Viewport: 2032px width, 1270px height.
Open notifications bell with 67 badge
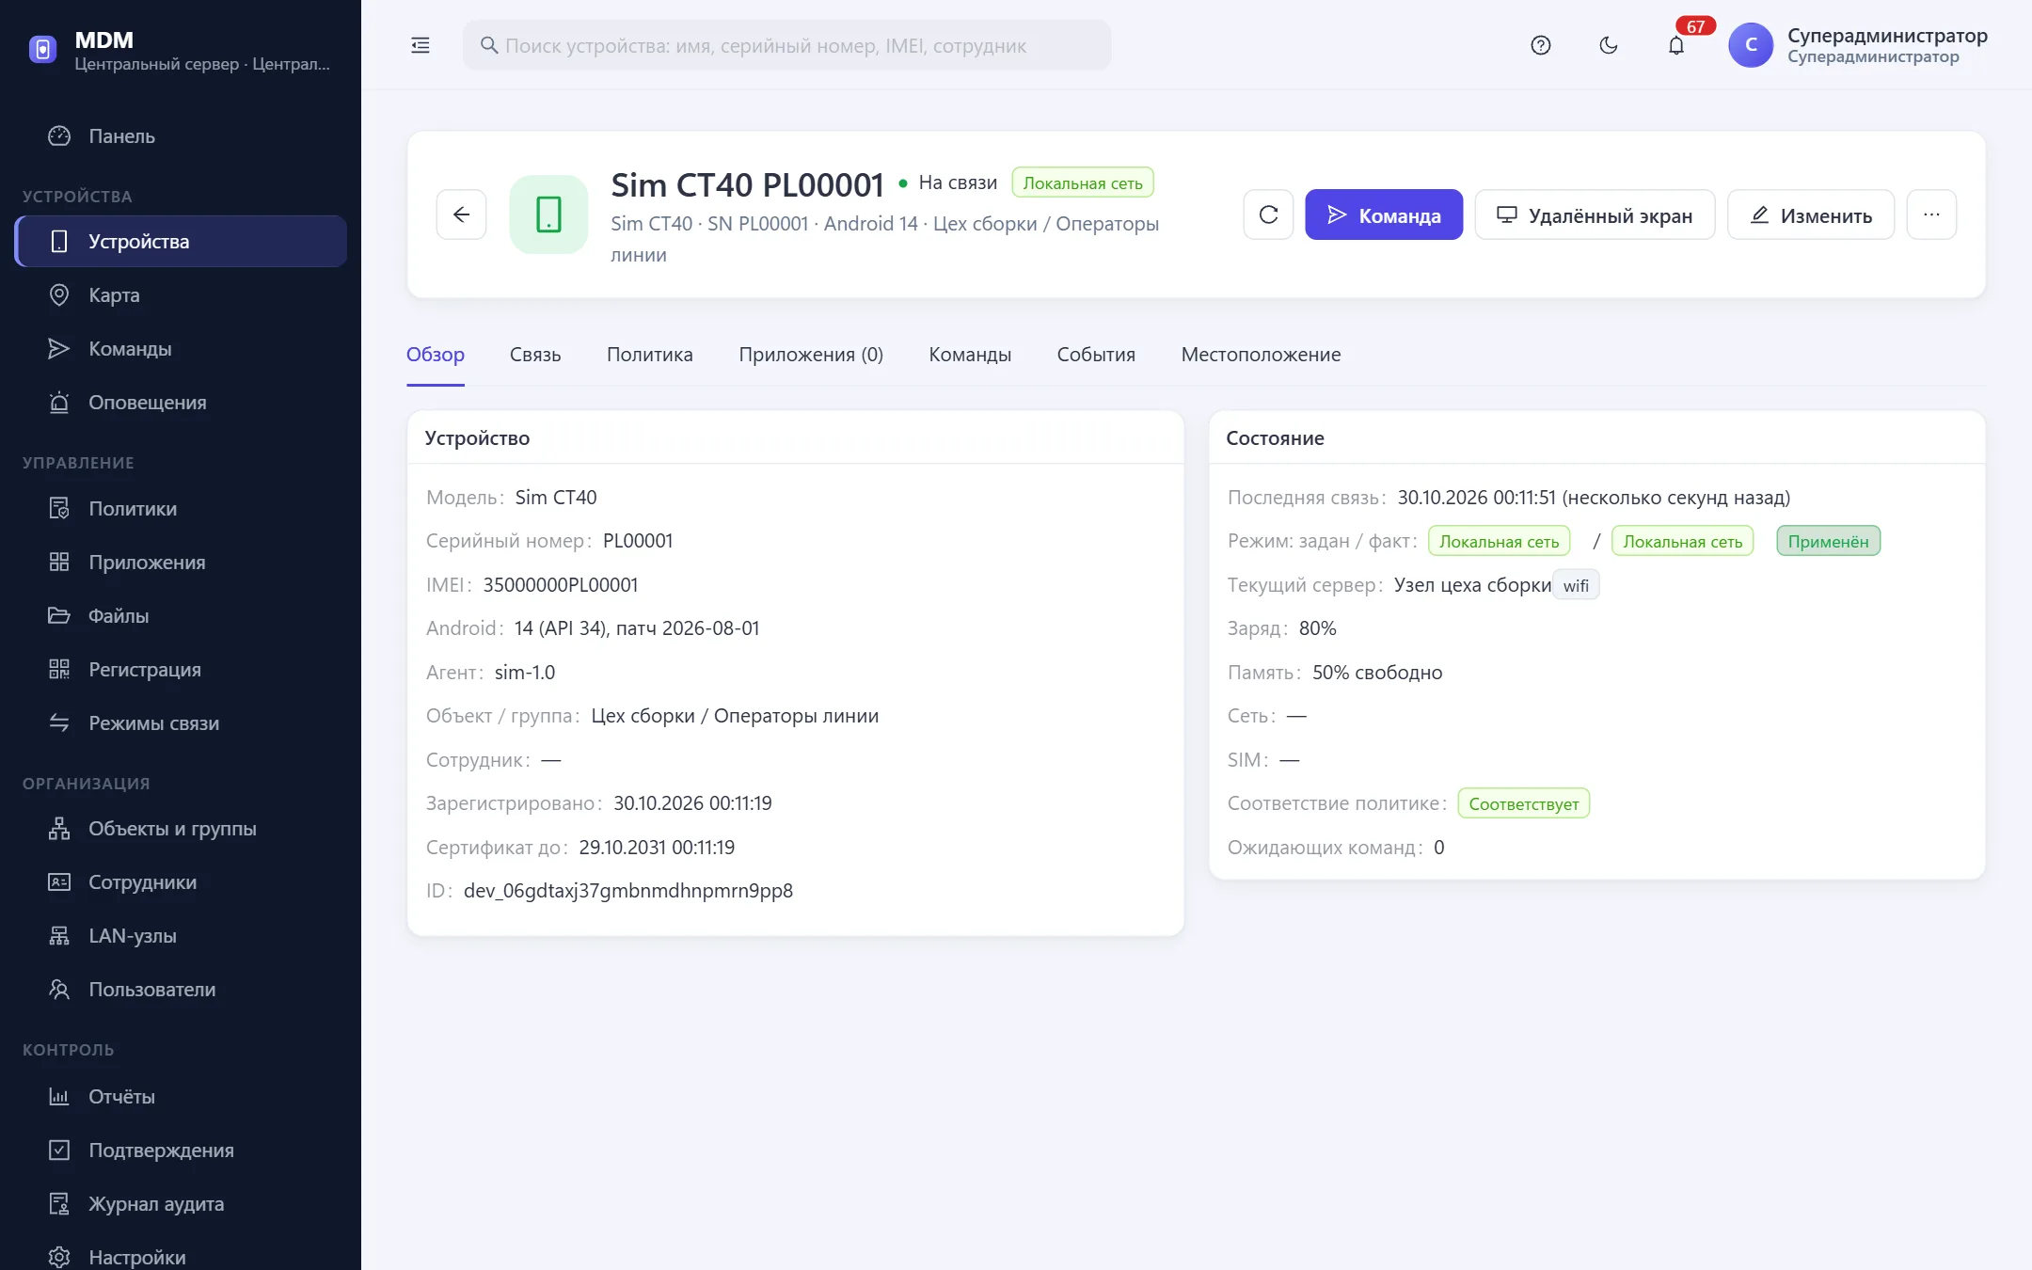click(1676, 45)
